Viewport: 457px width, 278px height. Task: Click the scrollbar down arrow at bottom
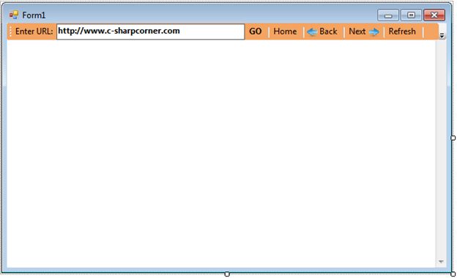pos(441,261)
